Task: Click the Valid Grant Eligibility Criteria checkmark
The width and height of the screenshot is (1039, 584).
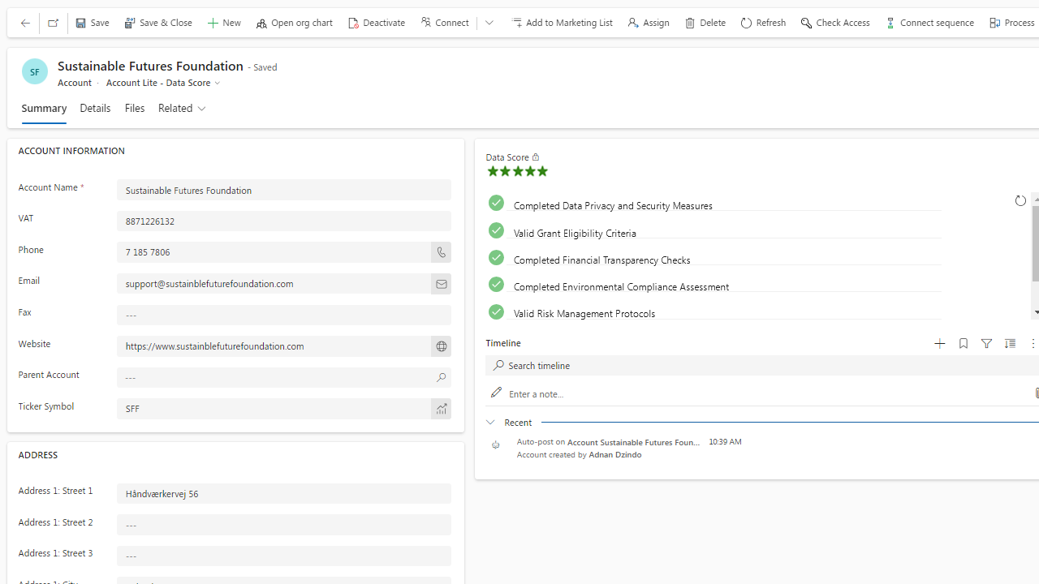Action: tap(496, 230)
